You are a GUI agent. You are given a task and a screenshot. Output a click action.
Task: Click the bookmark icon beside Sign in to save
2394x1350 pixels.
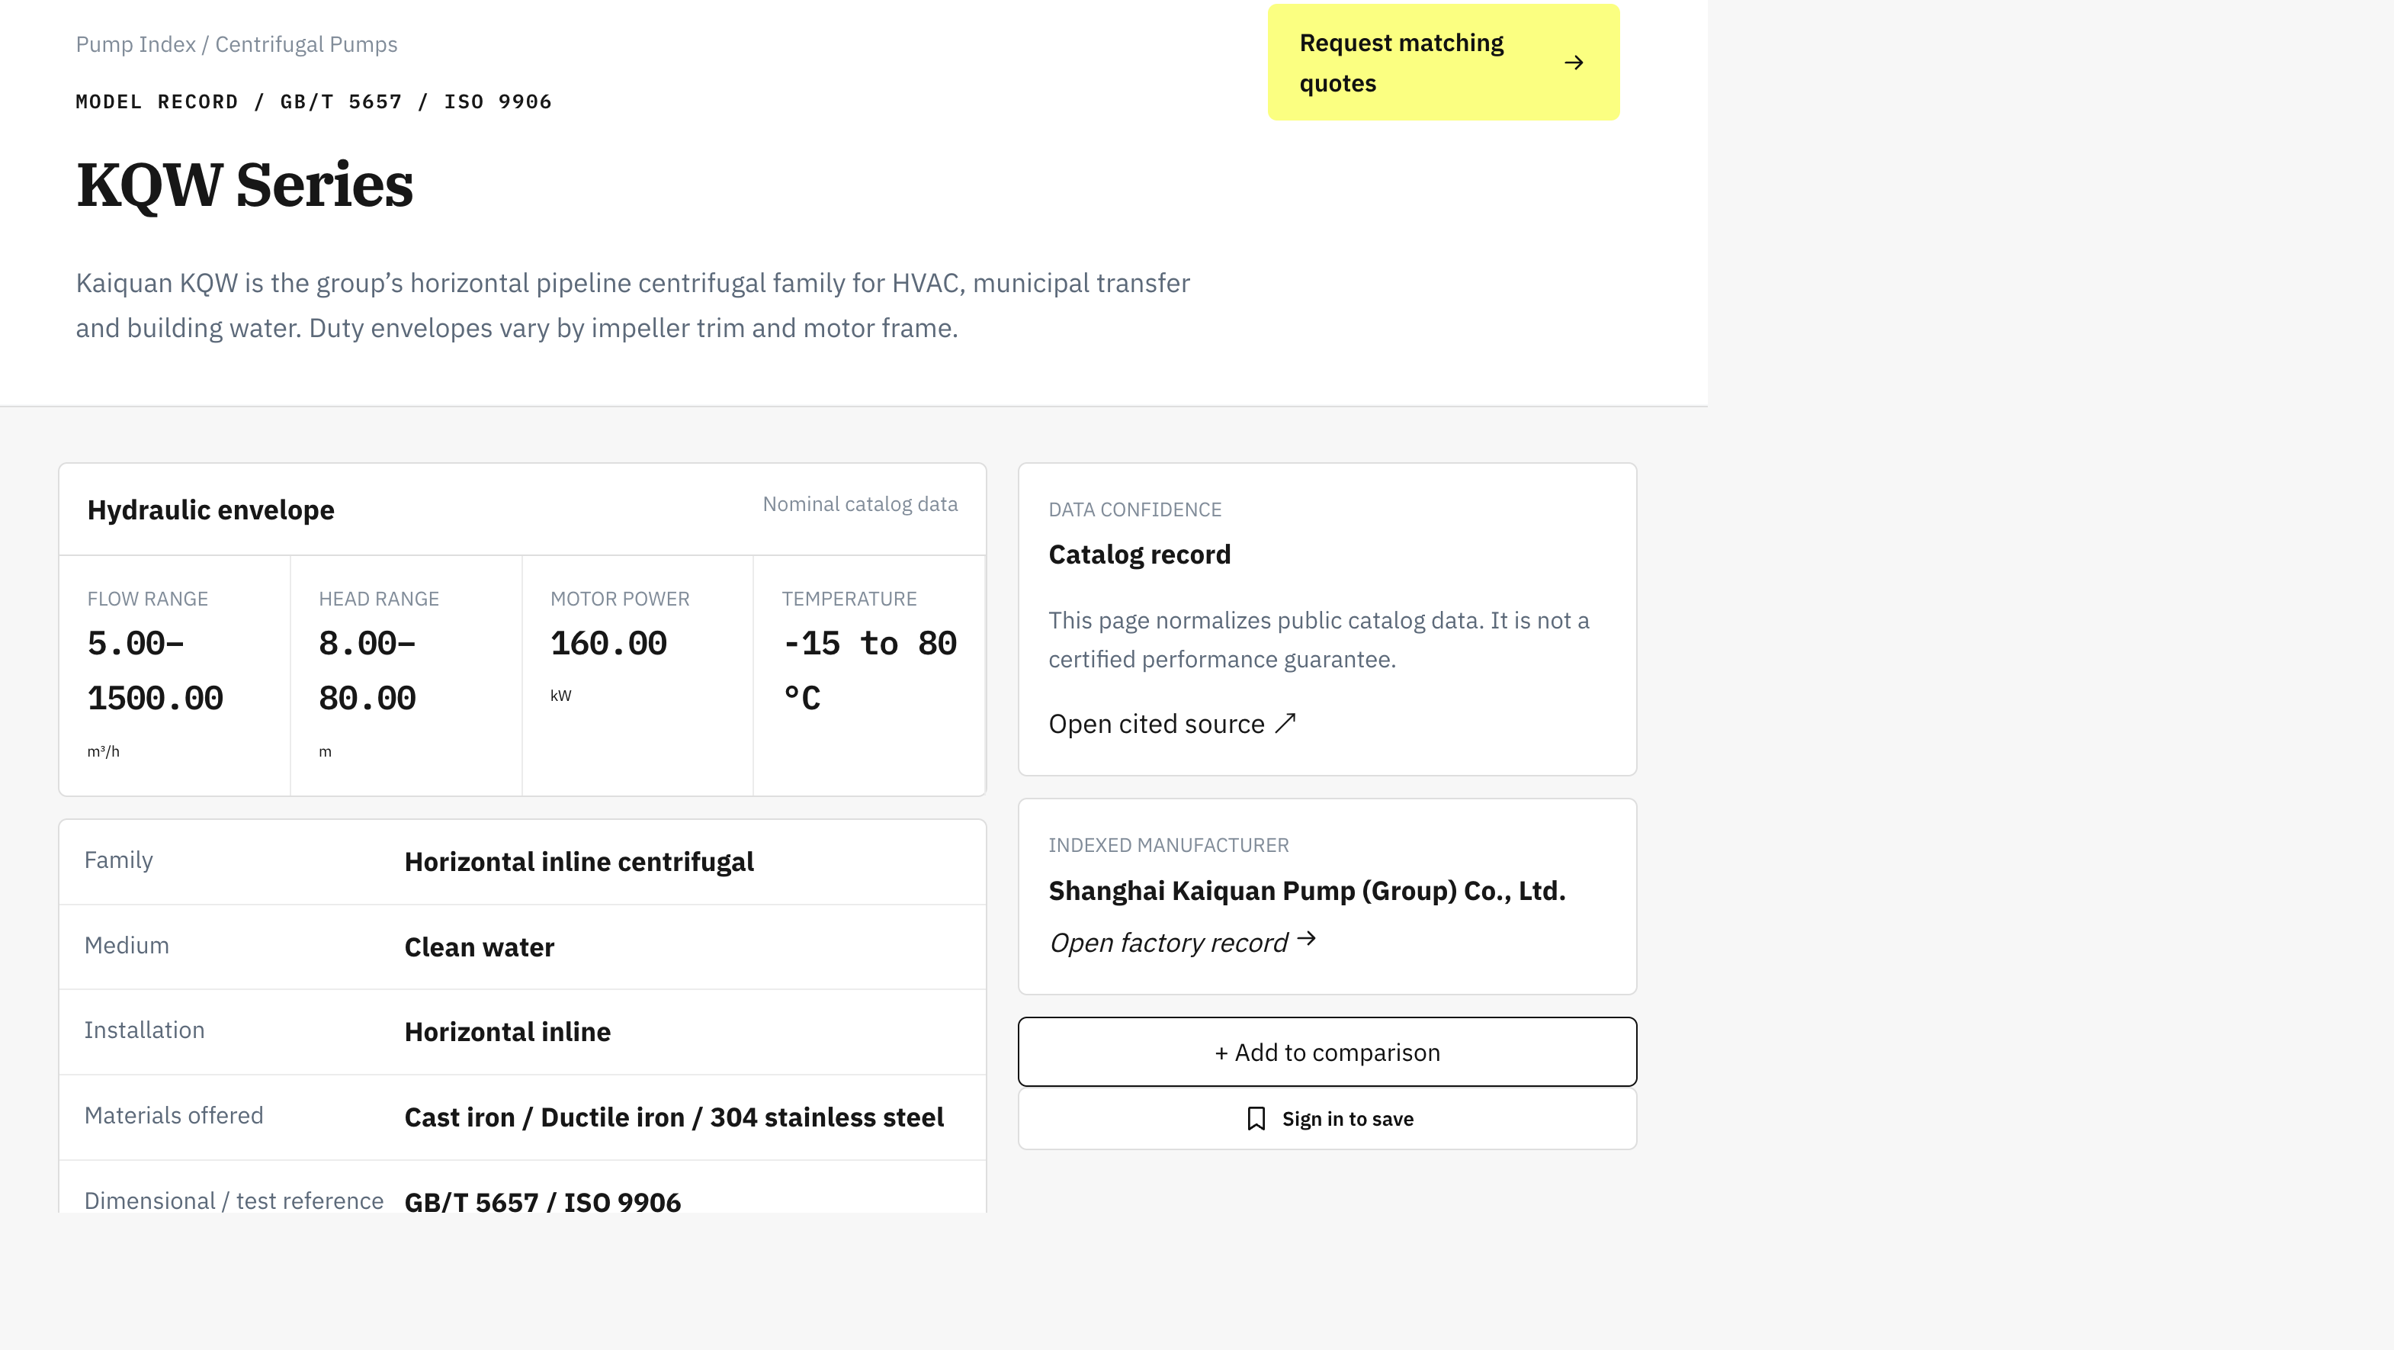click(1256, 1118)
